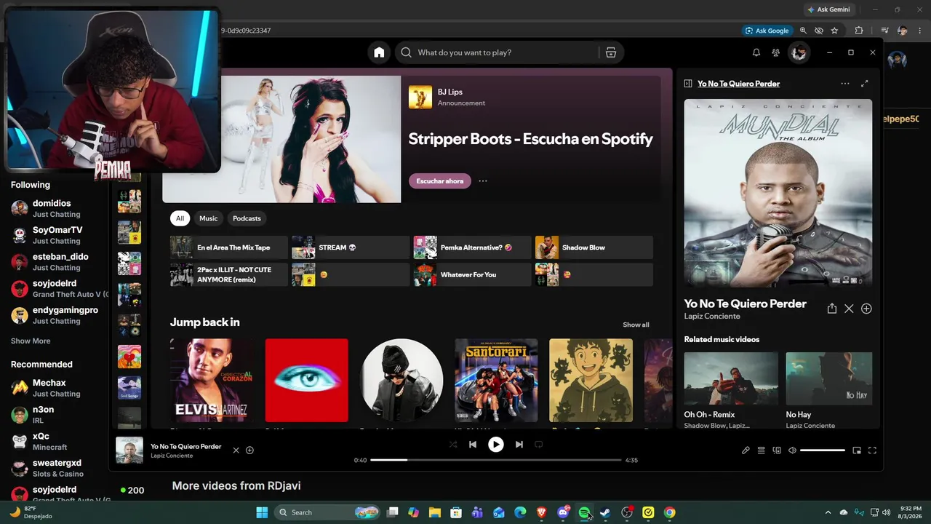Click the Ask Google button in Chrome's address bar
The height and width of the screenshot is (524, 931).
tap(767, 31)
